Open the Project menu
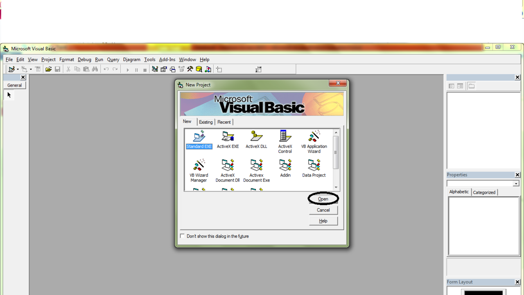524x295 pixels. [x=48, y=59]
